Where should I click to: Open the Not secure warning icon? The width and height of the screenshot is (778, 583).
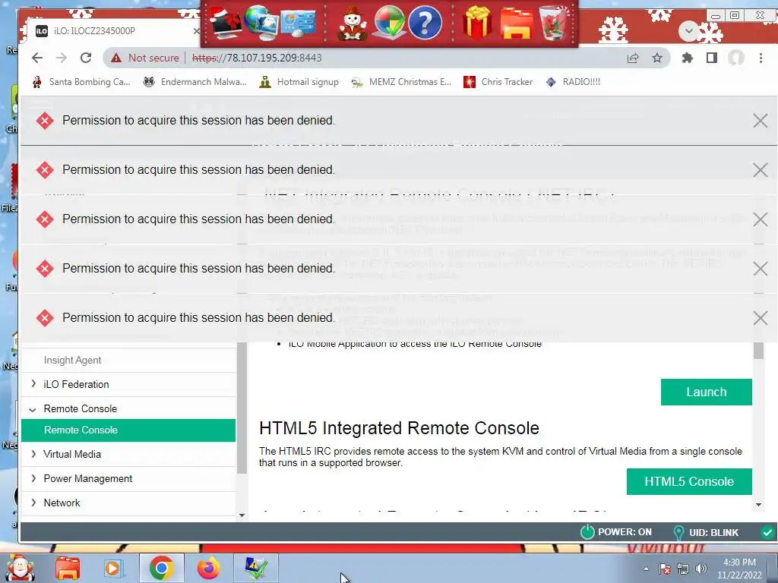(116, 58)
